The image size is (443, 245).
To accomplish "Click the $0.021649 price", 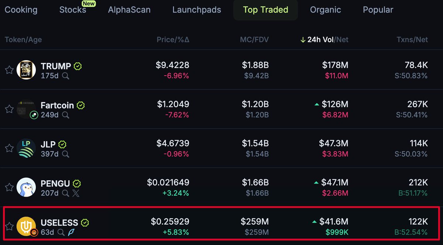I will 168,183.
